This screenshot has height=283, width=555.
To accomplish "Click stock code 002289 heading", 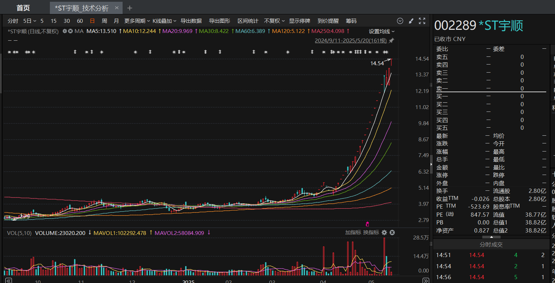I will 455,26.
